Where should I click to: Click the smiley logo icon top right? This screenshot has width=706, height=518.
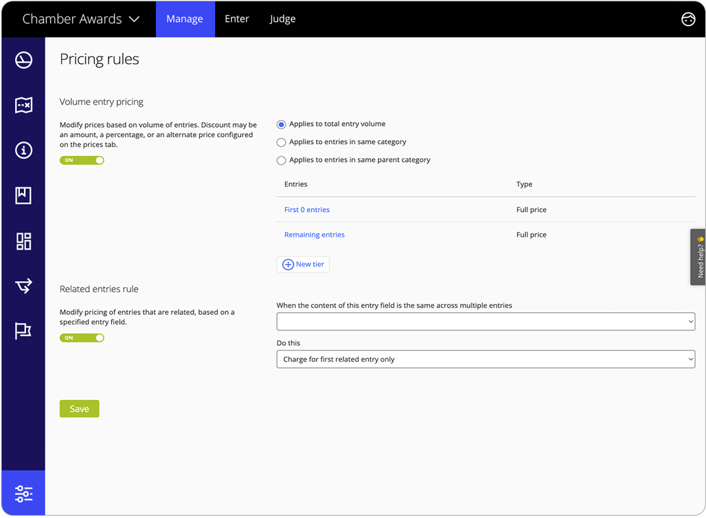click(688, 19)
